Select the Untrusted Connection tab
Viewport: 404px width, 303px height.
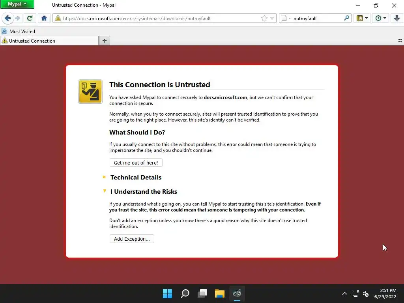pos(49,41)
